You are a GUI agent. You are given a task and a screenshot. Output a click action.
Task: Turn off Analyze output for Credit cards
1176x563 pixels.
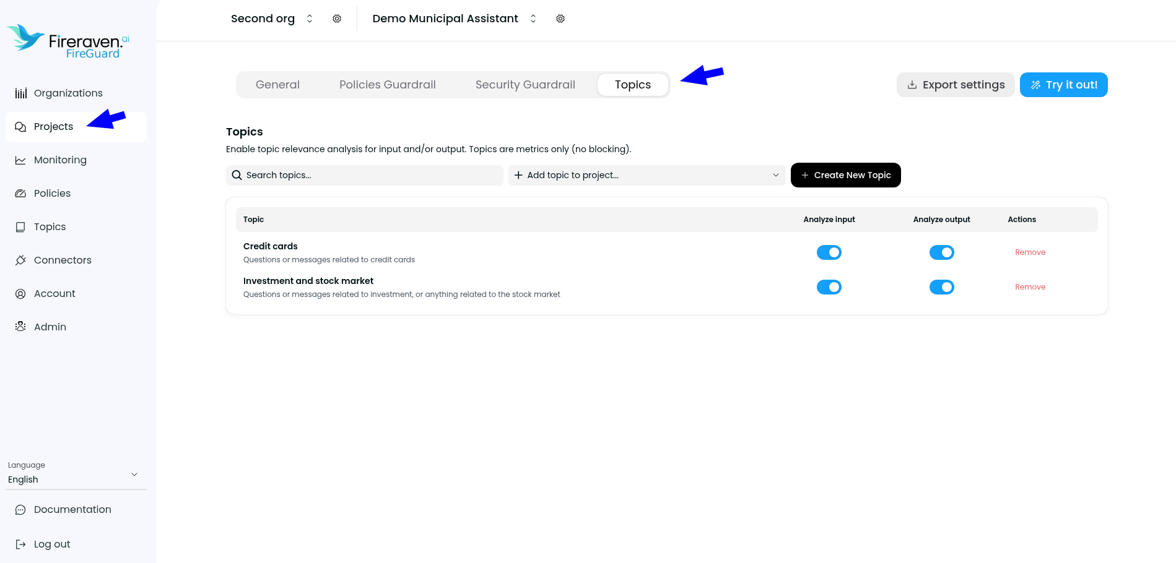coord(942,252)
